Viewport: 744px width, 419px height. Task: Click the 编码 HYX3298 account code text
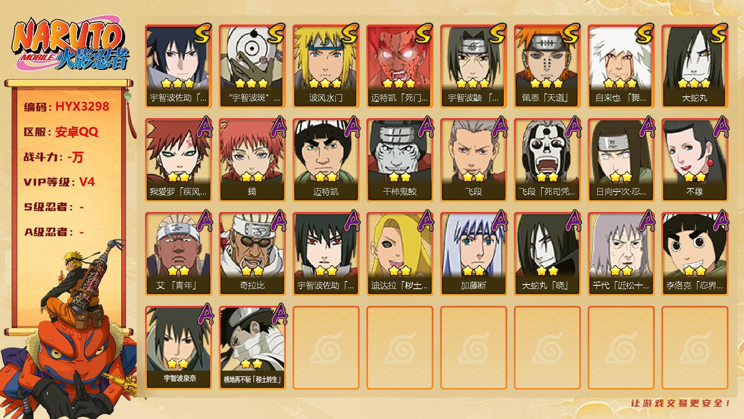(66, 107)
